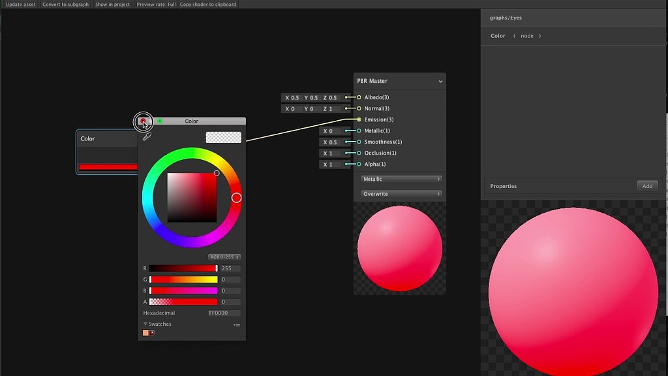Collapse the Swatches section
The height and width of the screenshot is (376, 668).
[144, 323]
